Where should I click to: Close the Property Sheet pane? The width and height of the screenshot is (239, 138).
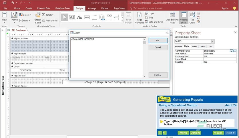(236, 32)
